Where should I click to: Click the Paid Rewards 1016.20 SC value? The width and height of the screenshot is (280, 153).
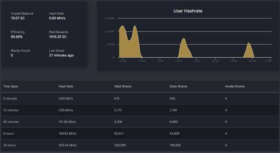tap(58, 37)
